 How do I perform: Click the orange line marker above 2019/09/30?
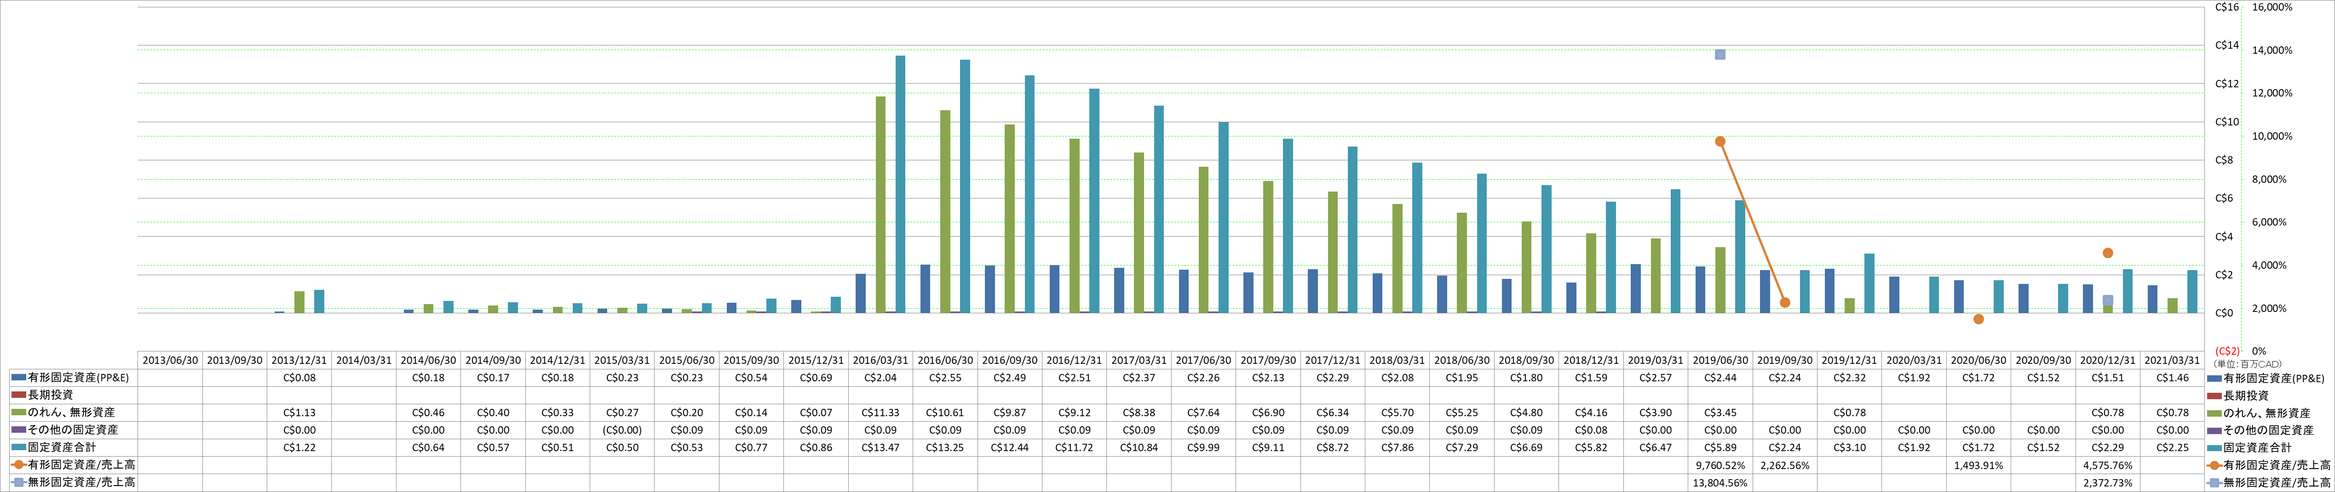[1785, 303]
